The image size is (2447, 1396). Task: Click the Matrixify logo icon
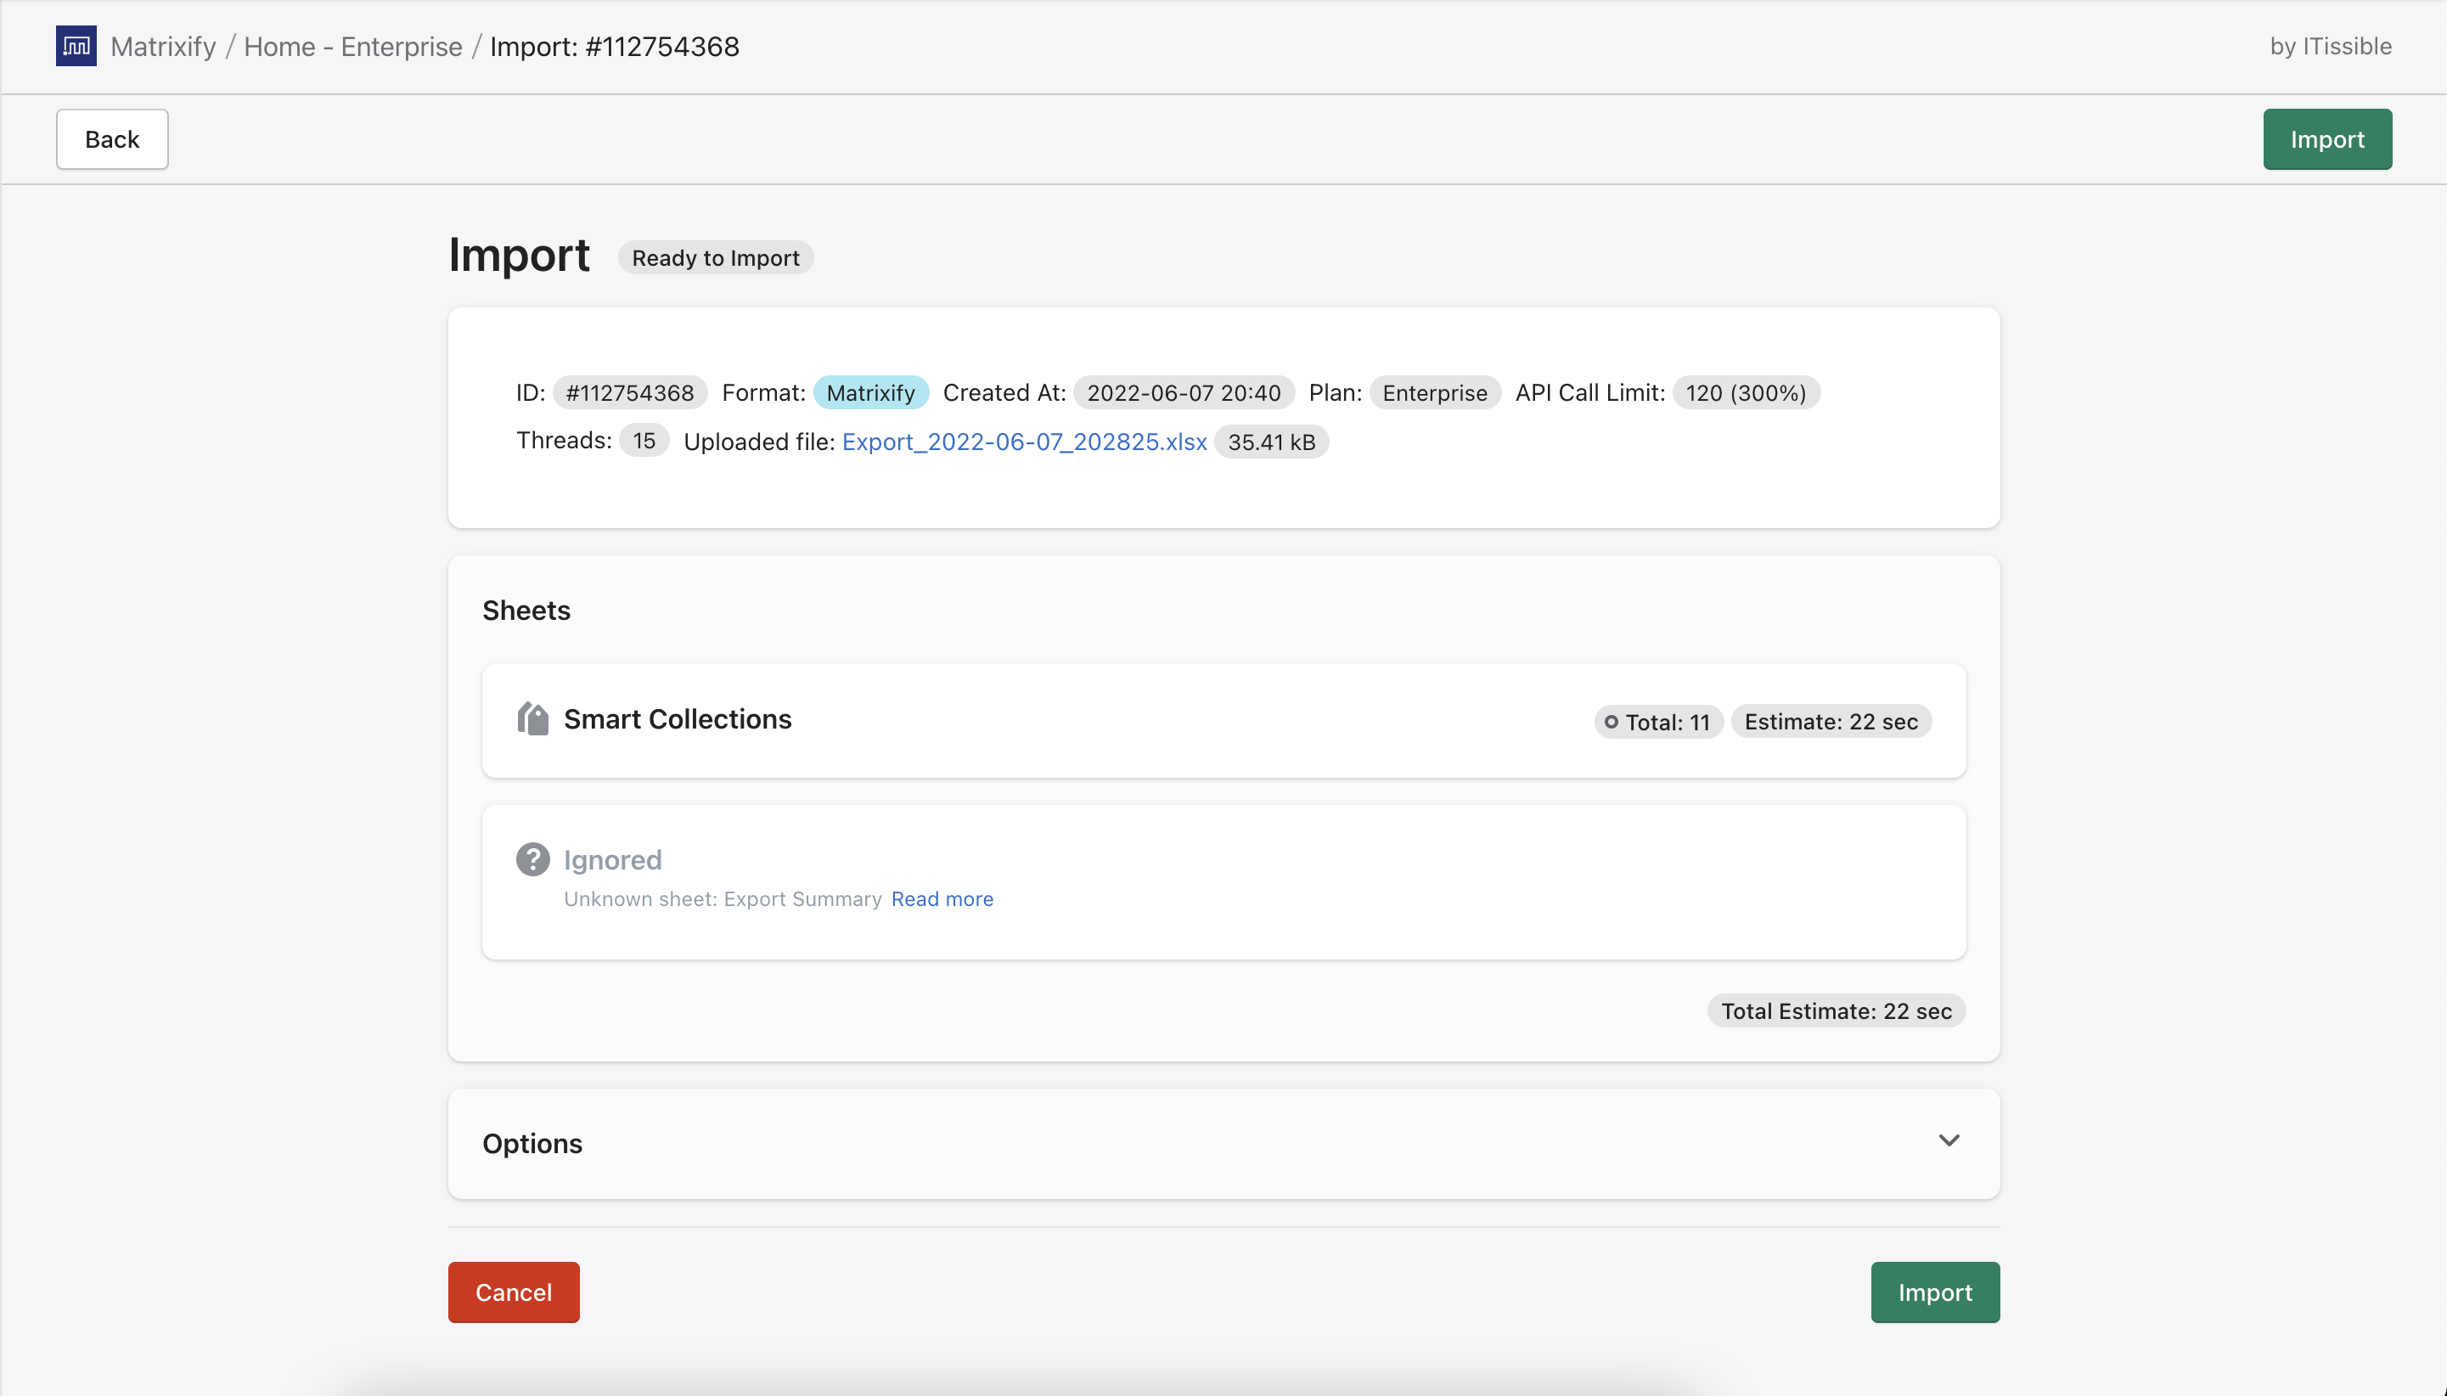[76, 46]
